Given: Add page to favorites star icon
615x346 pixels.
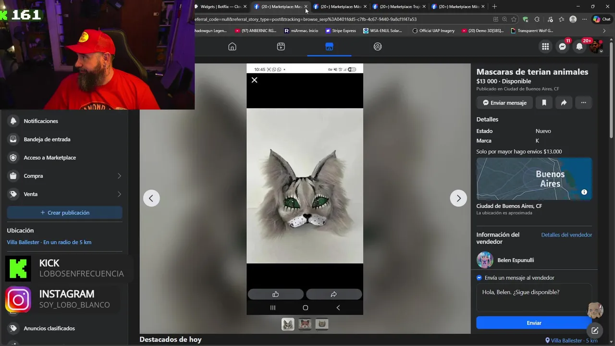Looking at the screenshot, I should pos(514,19).
